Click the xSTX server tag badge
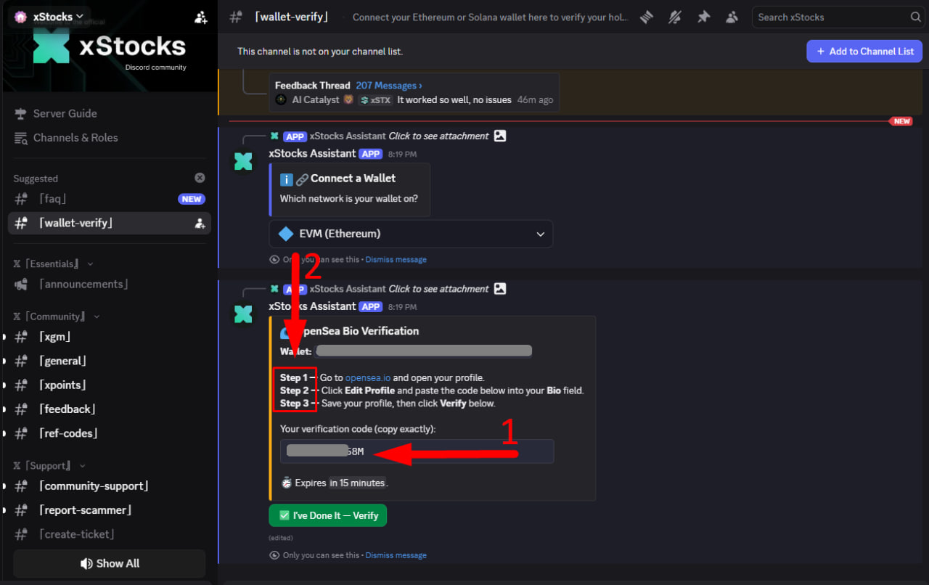Viewport: 929px width, 585px height. [375, 100]
